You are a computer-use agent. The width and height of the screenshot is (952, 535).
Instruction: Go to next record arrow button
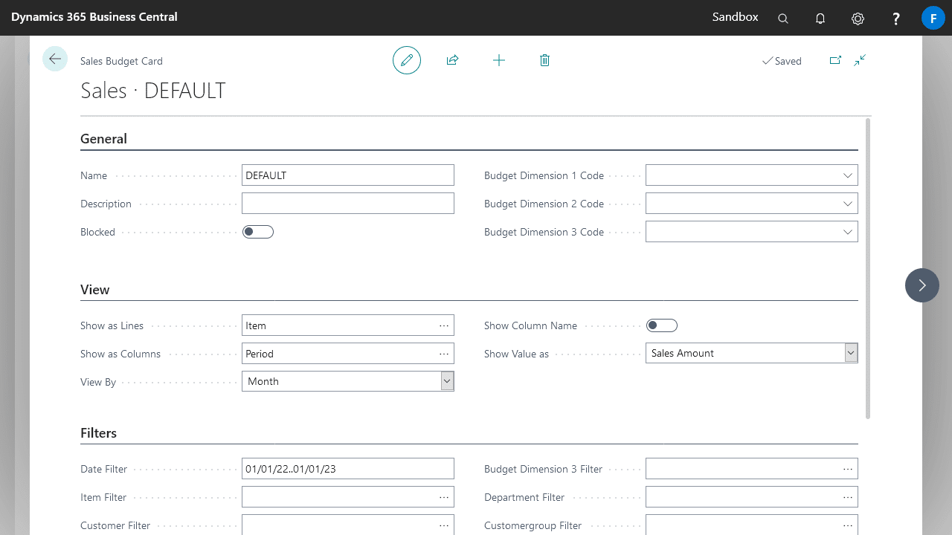(x=922, y=285)
